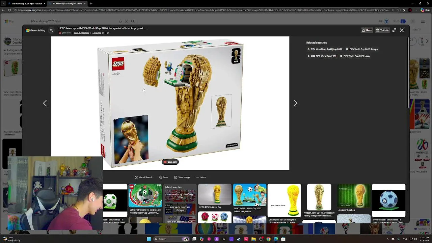Click the Microsoft Bing logo in viewer header
Image resolution: width=432 pixels, height=243 pixels.
pos(35,30)
